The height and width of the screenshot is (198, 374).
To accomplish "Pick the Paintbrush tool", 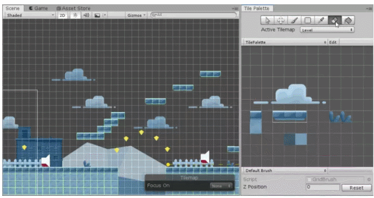I will (294, 20).
